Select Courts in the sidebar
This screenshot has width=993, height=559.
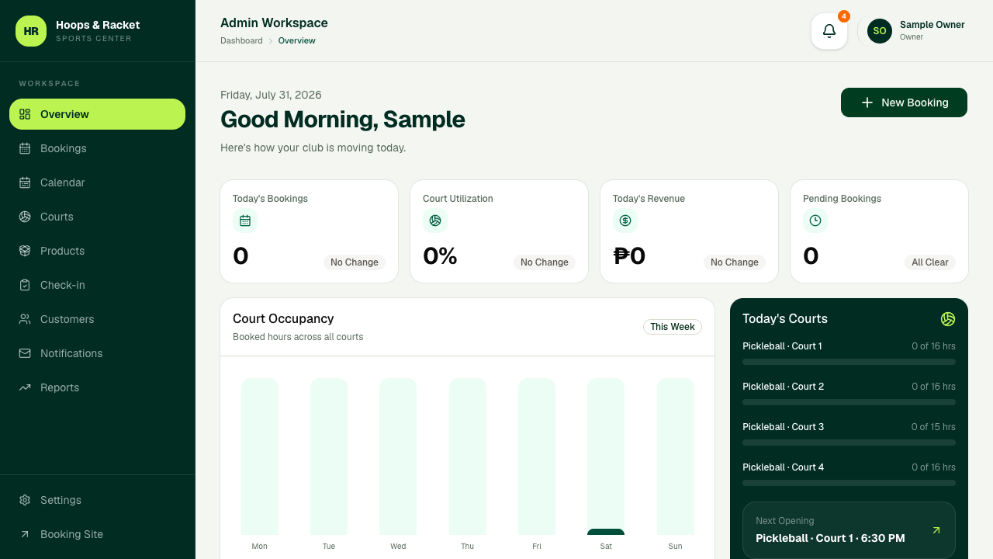coord(97,217)
